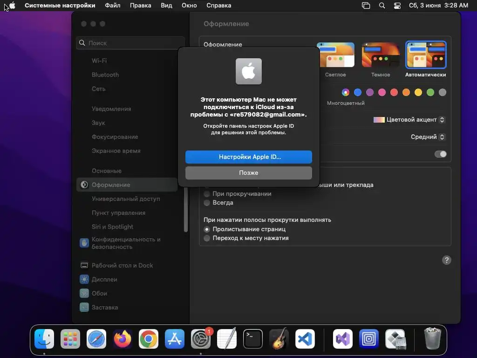
Task: Choose 'Светлое' appearance thumbnail
Action: point(335,55)
